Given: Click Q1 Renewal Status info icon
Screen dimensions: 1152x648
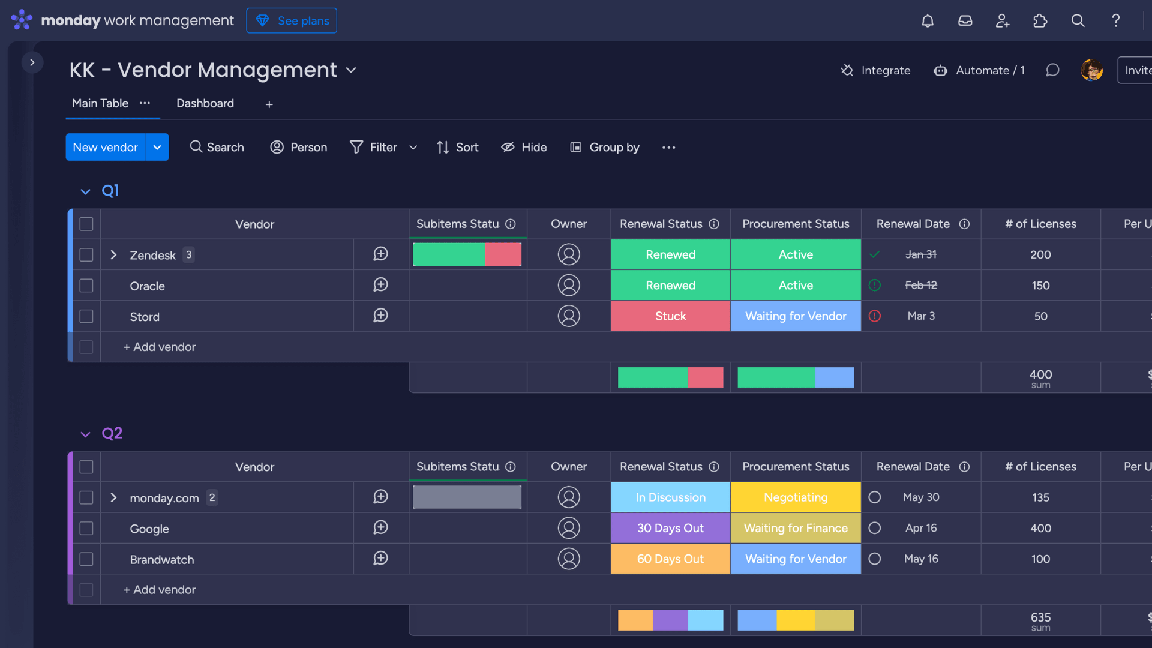Looking at the screenshot, I should 714,224.
